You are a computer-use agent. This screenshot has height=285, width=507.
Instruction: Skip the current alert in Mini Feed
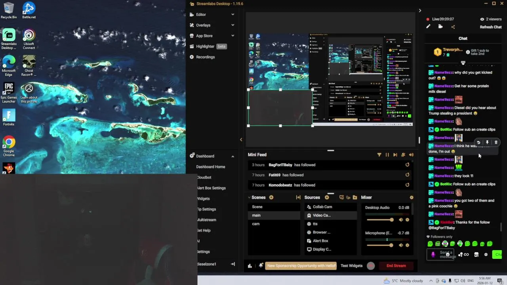[x=395, y=155]
